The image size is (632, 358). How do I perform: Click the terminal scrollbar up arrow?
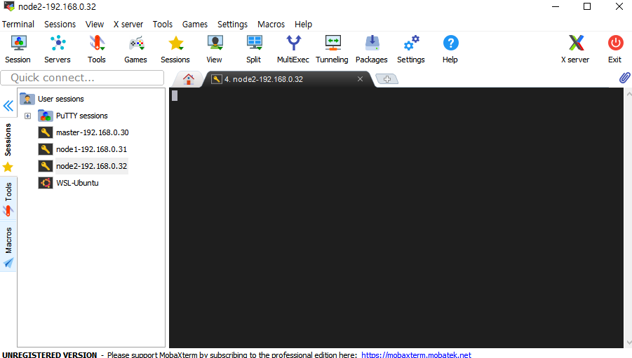[628, 94]
